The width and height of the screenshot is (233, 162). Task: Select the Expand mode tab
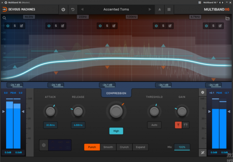pos(141,147)
